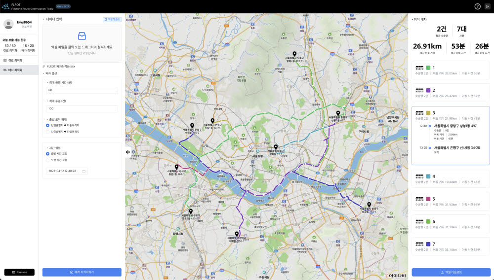Select 단일출발지 ➡ 다중목적지 radio option
The width and height of the screenshot is (494, 280).
pos(47,125)
